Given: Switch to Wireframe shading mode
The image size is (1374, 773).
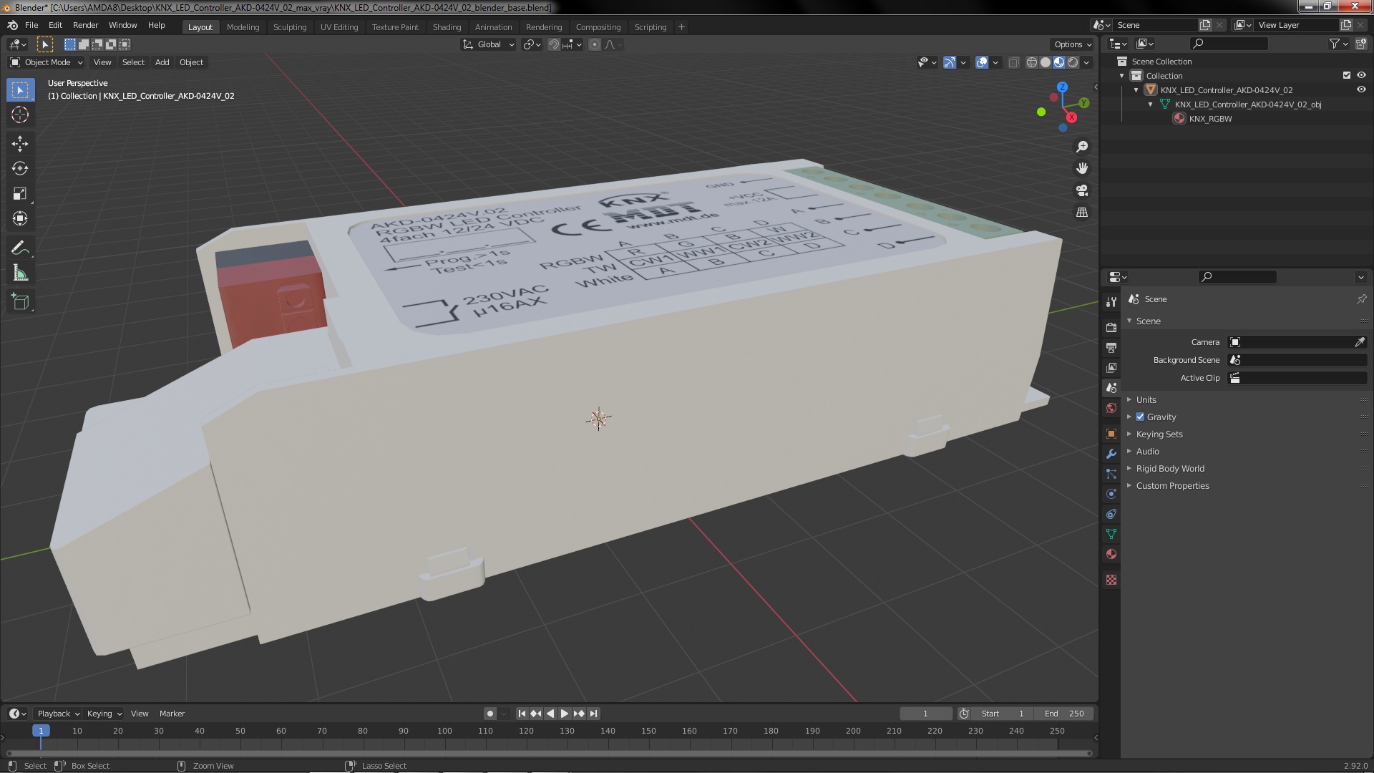Looking at the screenshot, I should [x=1032, y=62].
